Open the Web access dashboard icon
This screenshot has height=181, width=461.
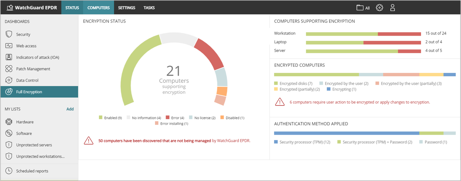click(9, 46)
